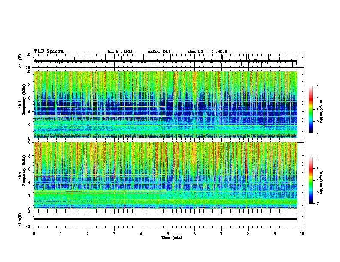The height and width of the screenshot is (262, 340).
Task: Click the "-5" tick on ch.3(V) axis
Action: [29, 226]
